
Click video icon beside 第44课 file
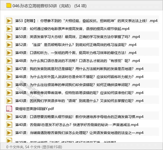[9, 93]
